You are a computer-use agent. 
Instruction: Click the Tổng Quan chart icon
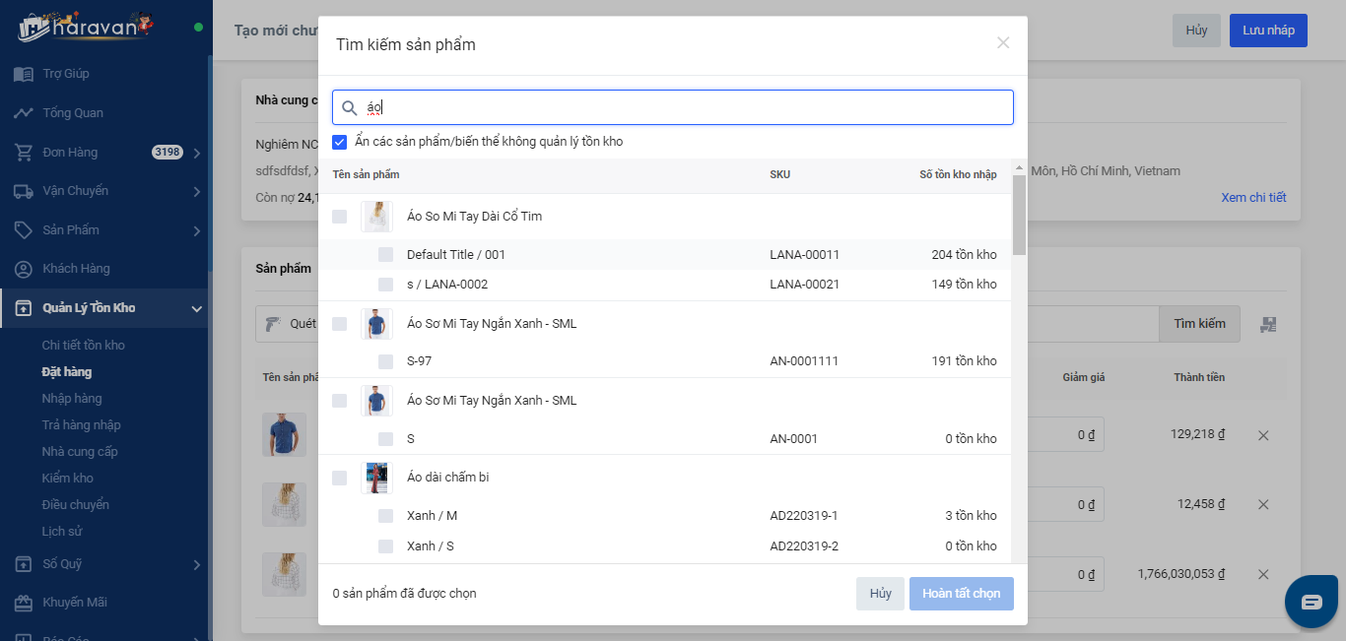point(24,113)
